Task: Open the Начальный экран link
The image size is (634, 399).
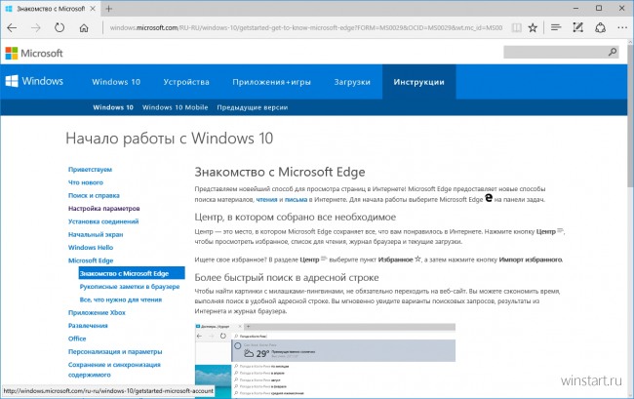Action: coord(96,234)
